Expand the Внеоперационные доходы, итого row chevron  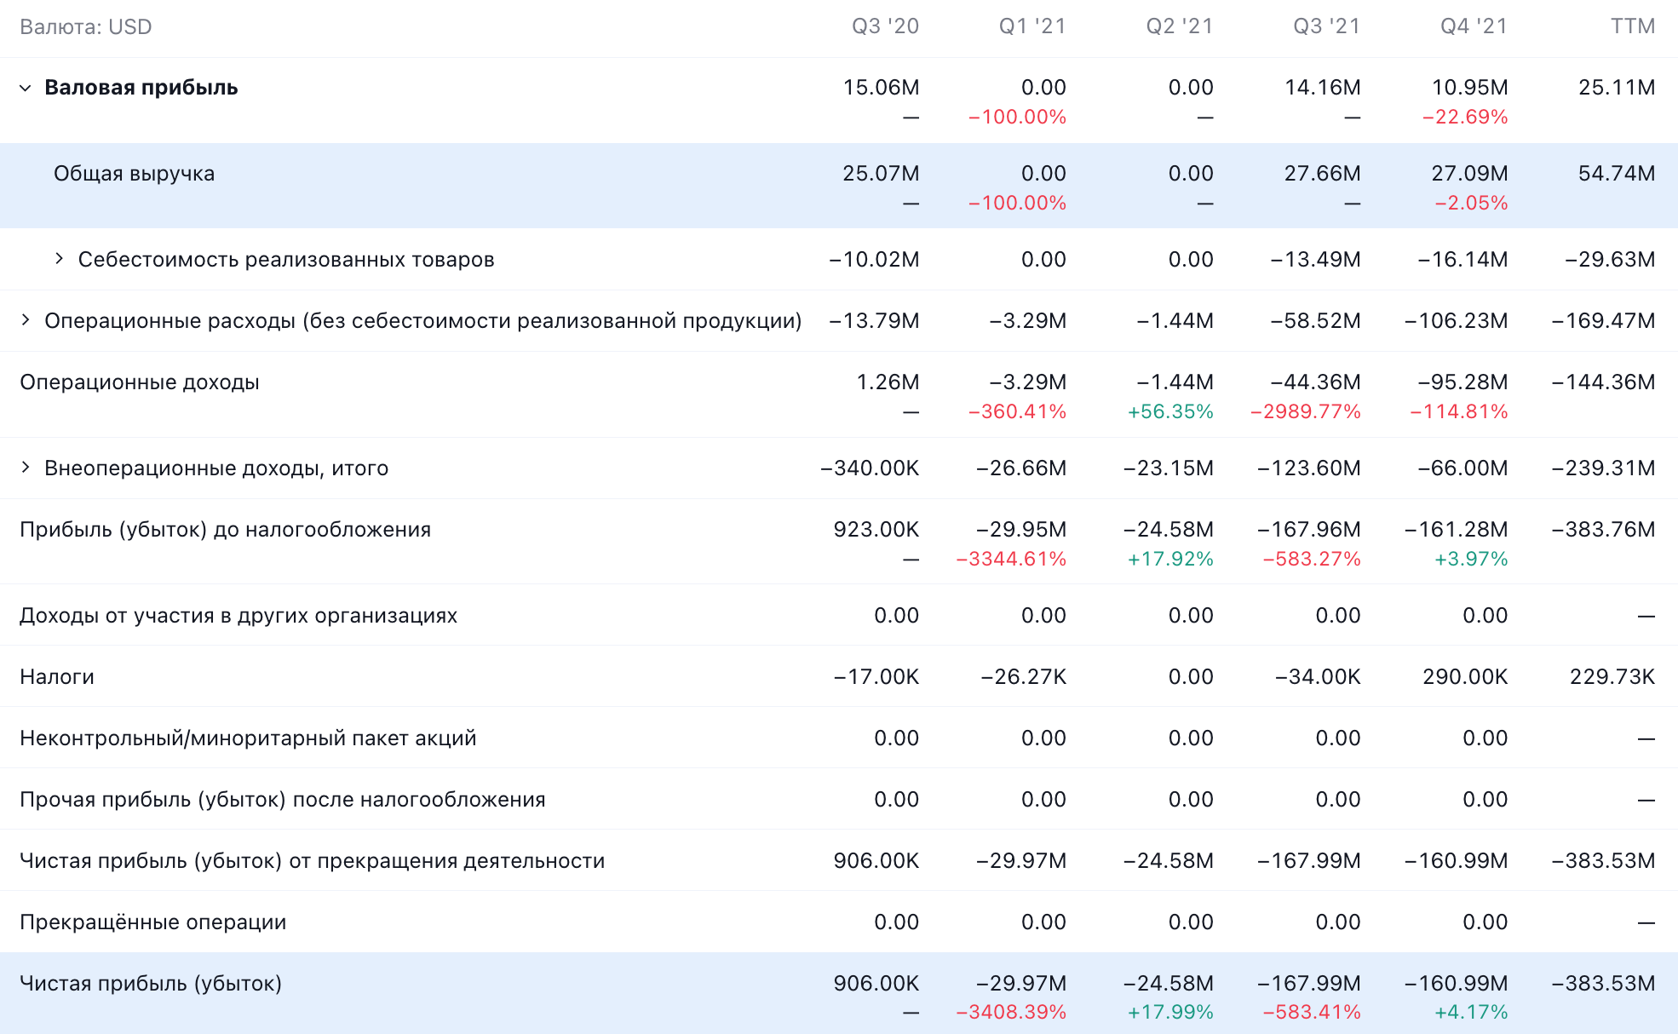26,468
